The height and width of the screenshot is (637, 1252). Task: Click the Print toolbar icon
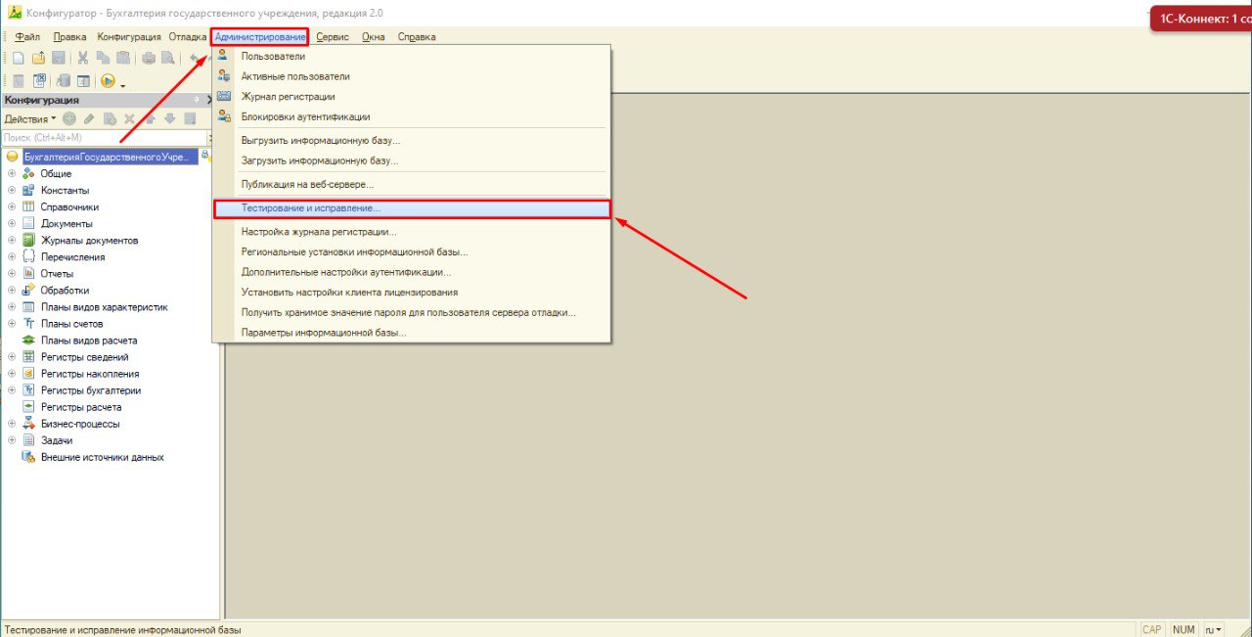[149, 58]
